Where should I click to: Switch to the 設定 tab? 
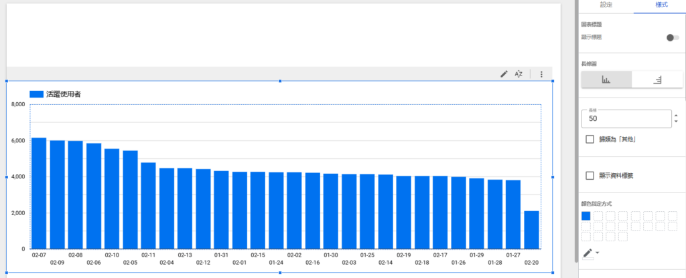pos(606,5)
